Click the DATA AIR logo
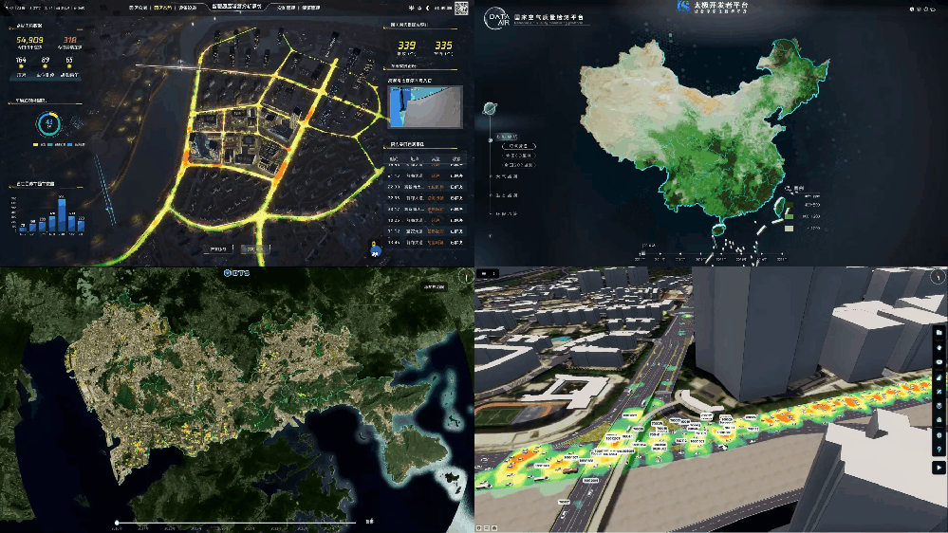The height and width of the screenshot is (533, 948). [x=497, y=18]
